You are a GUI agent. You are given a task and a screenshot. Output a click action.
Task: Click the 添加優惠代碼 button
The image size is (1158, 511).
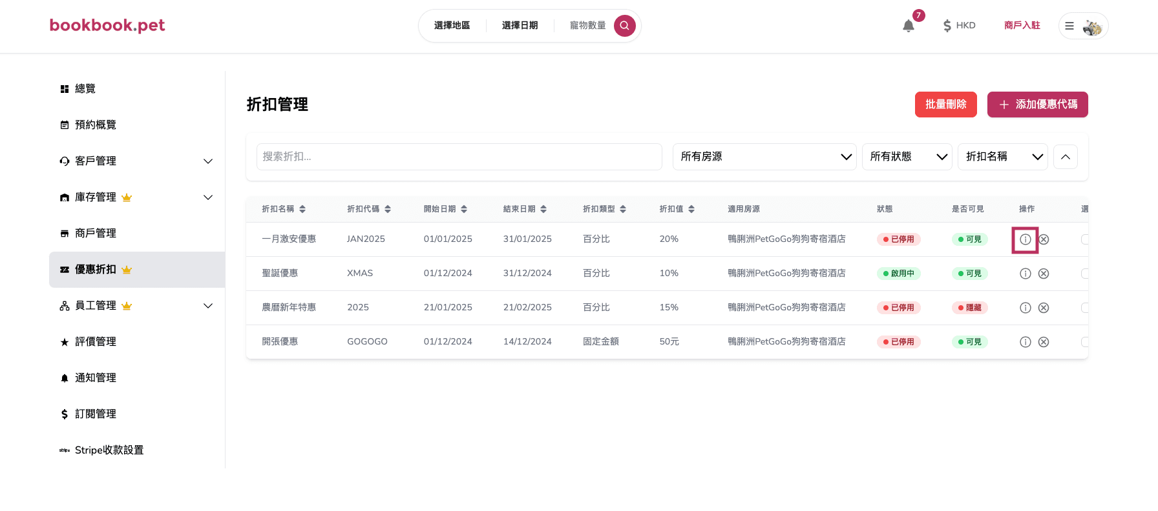(x=1038, y=105)
